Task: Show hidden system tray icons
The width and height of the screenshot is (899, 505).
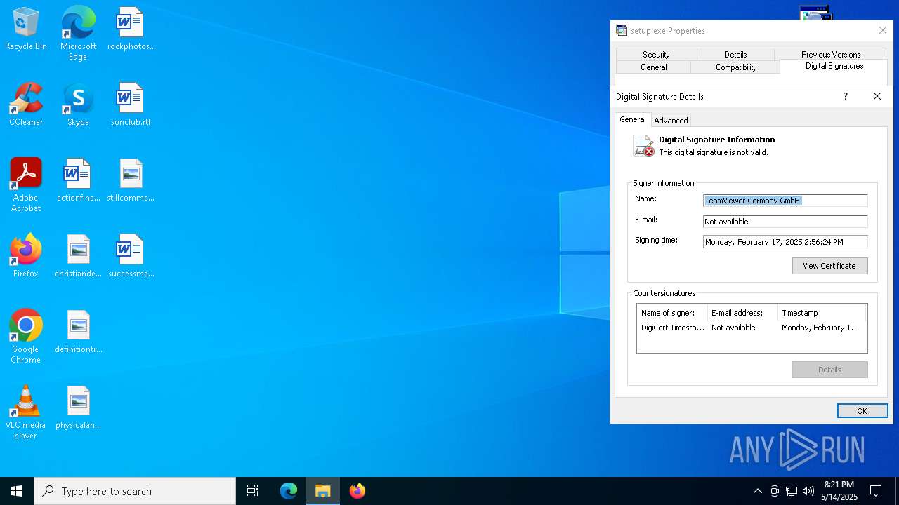Action: coord(757,491)
